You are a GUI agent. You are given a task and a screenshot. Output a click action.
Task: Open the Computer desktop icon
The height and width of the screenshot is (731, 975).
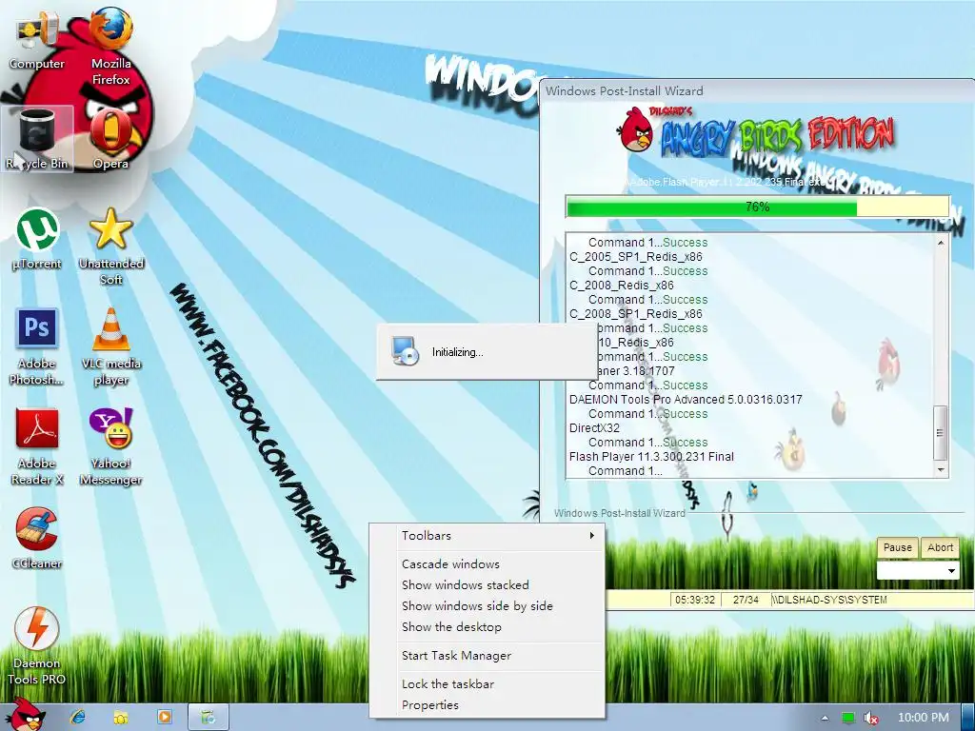[37, 40]
